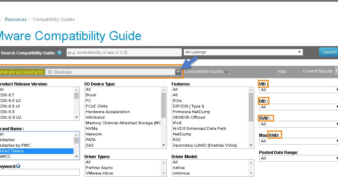
Task: Select Network device type
Action: (x=94, y=134)
